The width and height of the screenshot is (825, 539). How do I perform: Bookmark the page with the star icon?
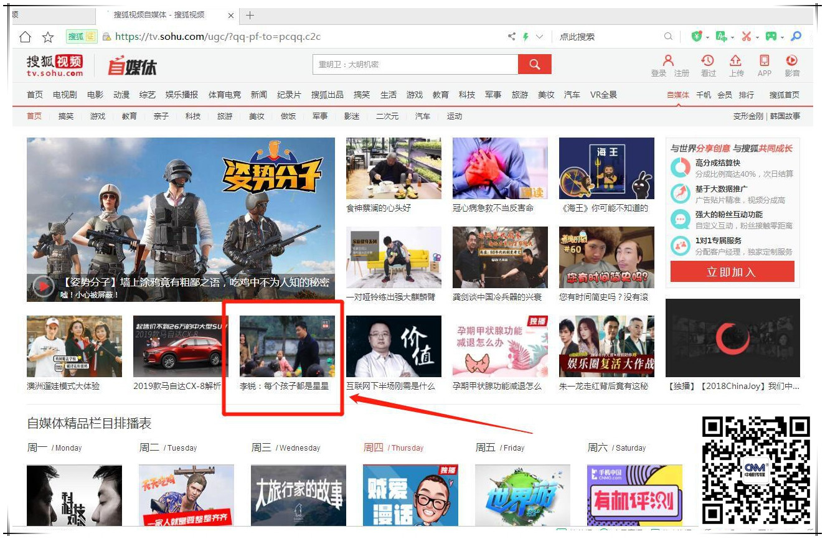[x=48, y=37]
